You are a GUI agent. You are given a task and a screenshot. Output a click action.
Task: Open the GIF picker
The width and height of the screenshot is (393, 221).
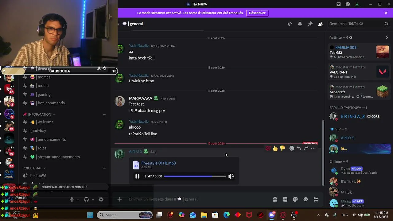pyautogui.click(x=285, y=200)
